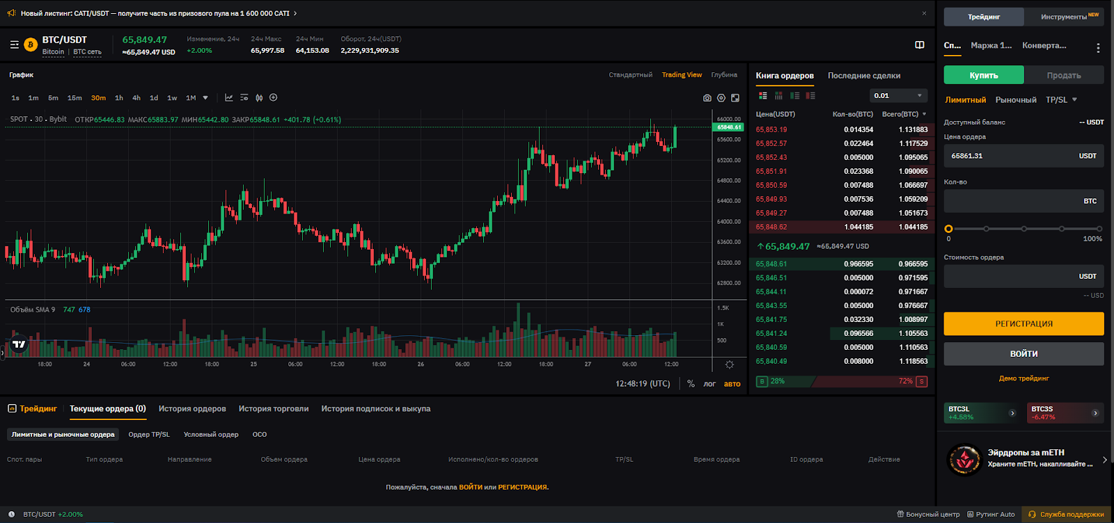1114x523 pixels.
Task: Click the announcement megaphone icon
Action: tap(12, 13)
